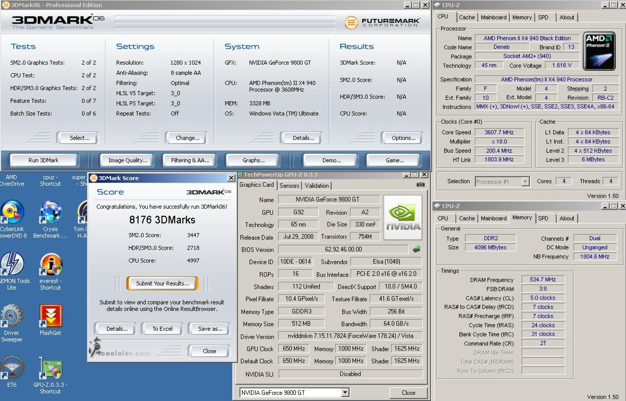
Task: Open the Graphs... tool
Action: (x=253, y=160)
